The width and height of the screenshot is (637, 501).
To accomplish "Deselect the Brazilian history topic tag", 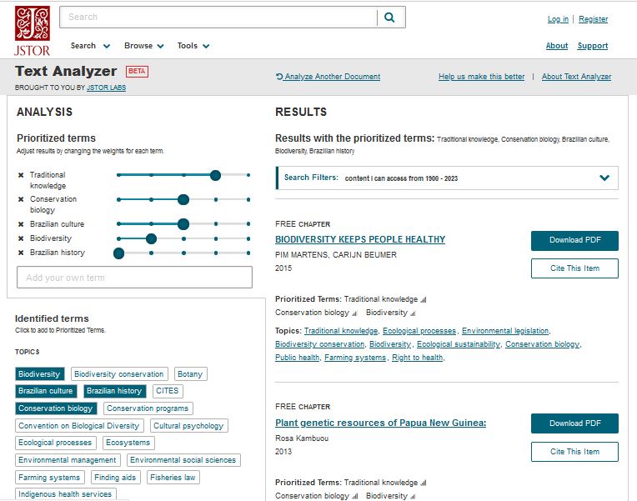I will 114,391.
